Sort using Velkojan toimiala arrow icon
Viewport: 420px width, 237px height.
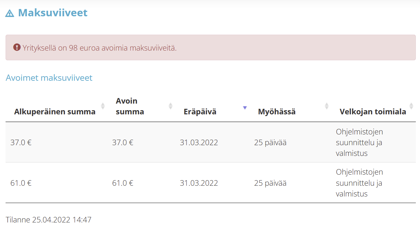[x=411, y=106]
